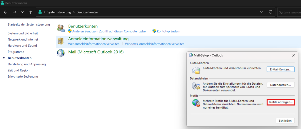Click the Systemsteuerung search field
The width and height of the screenshot is (301, 129).
coord(289,12)
